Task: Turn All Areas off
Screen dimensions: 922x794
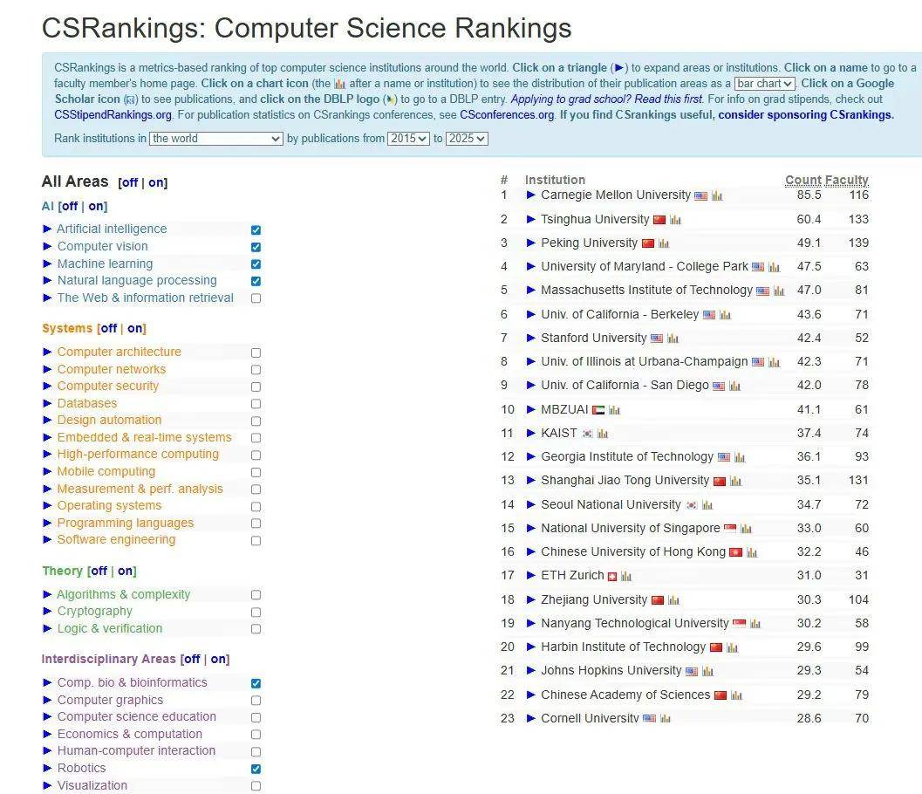Action: click(129, 183)
